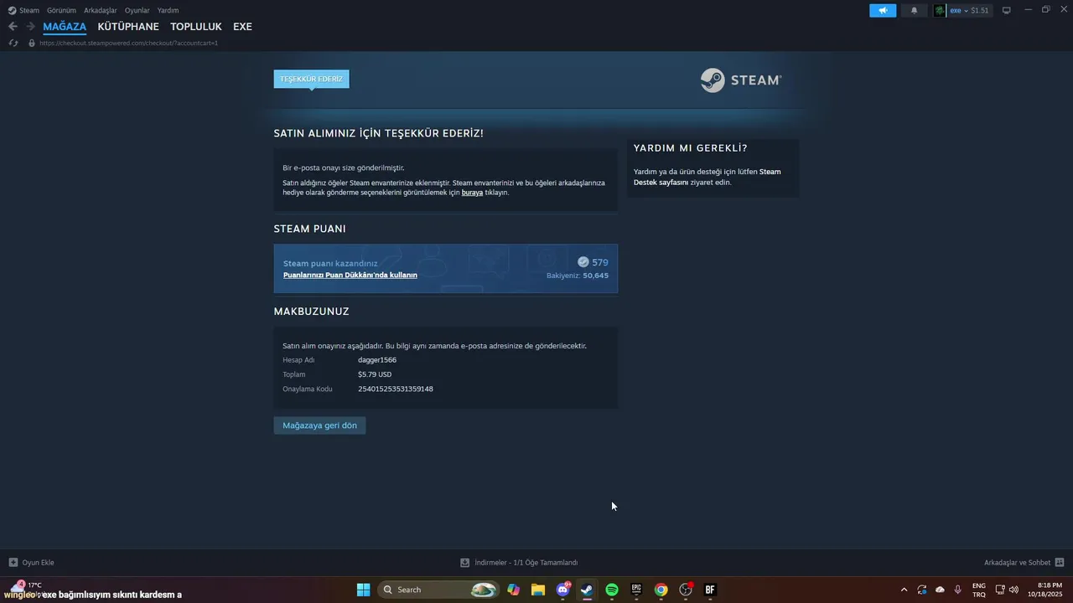Click the friends chat icon
Screen dimensions: 1073x603
(x=1060, y=563)
